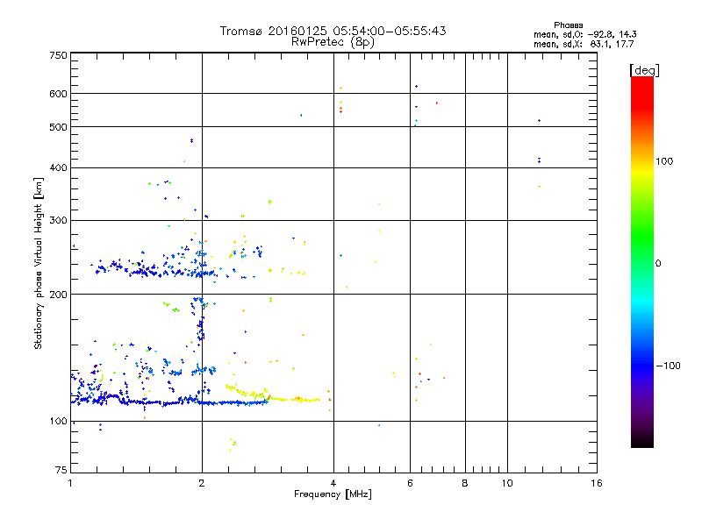This screenshot has width=702, height=526.
Task: Click the y-axis tick label '300'
Action: 59,221
